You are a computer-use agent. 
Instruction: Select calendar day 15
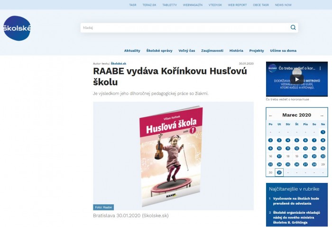click(x=323, y=148)
